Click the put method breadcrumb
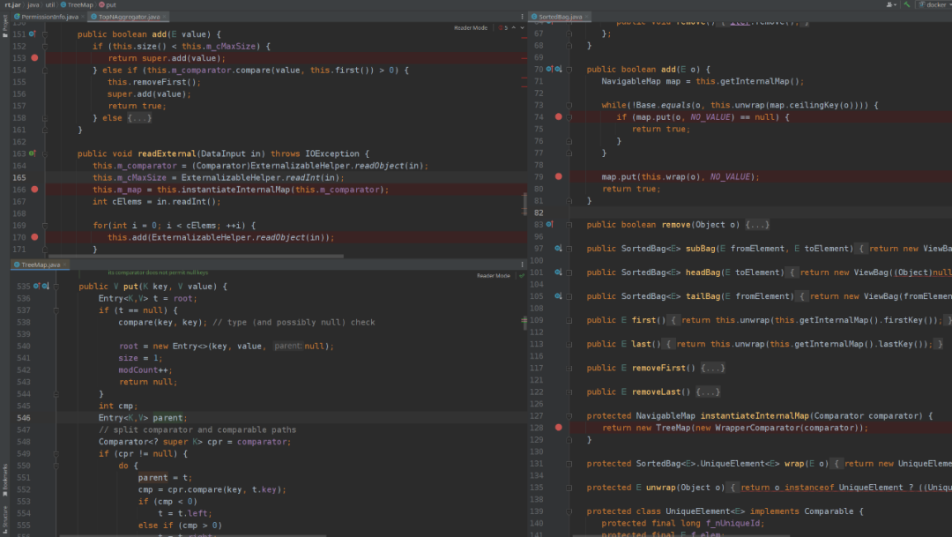 pyautogui.click(x=108, y=4)
